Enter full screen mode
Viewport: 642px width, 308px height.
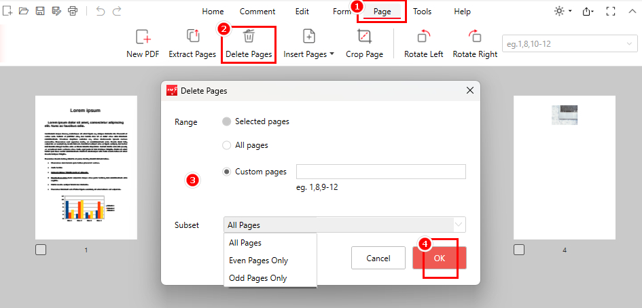[x=611, y=12]
